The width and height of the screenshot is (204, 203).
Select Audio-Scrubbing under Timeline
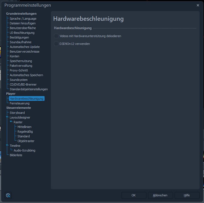(24, 150)
